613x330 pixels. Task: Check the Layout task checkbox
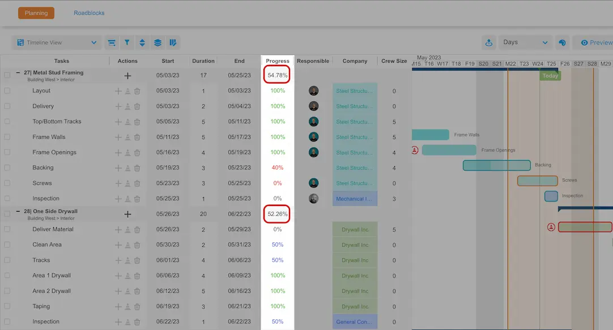coord(7,91)
